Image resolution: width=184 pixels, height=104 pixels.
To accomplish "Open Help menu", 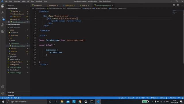I will pos(45,1).
